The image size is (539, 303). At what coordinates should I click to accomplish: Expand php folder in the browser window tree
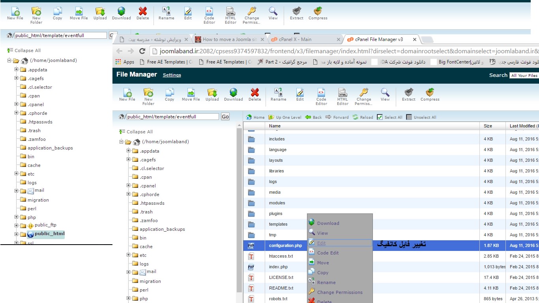[x=129, y=298]
